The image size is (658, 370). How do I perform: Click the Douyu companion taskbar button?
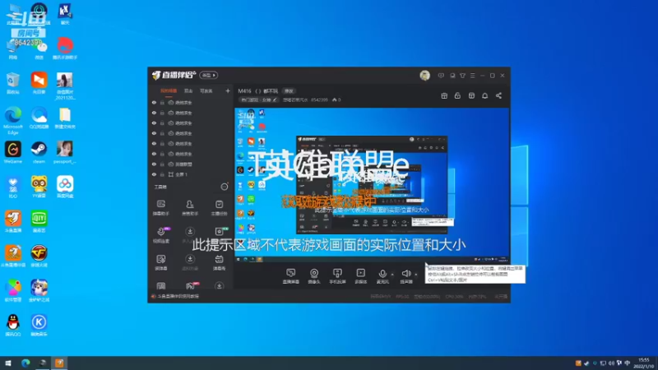pos(59,363)
